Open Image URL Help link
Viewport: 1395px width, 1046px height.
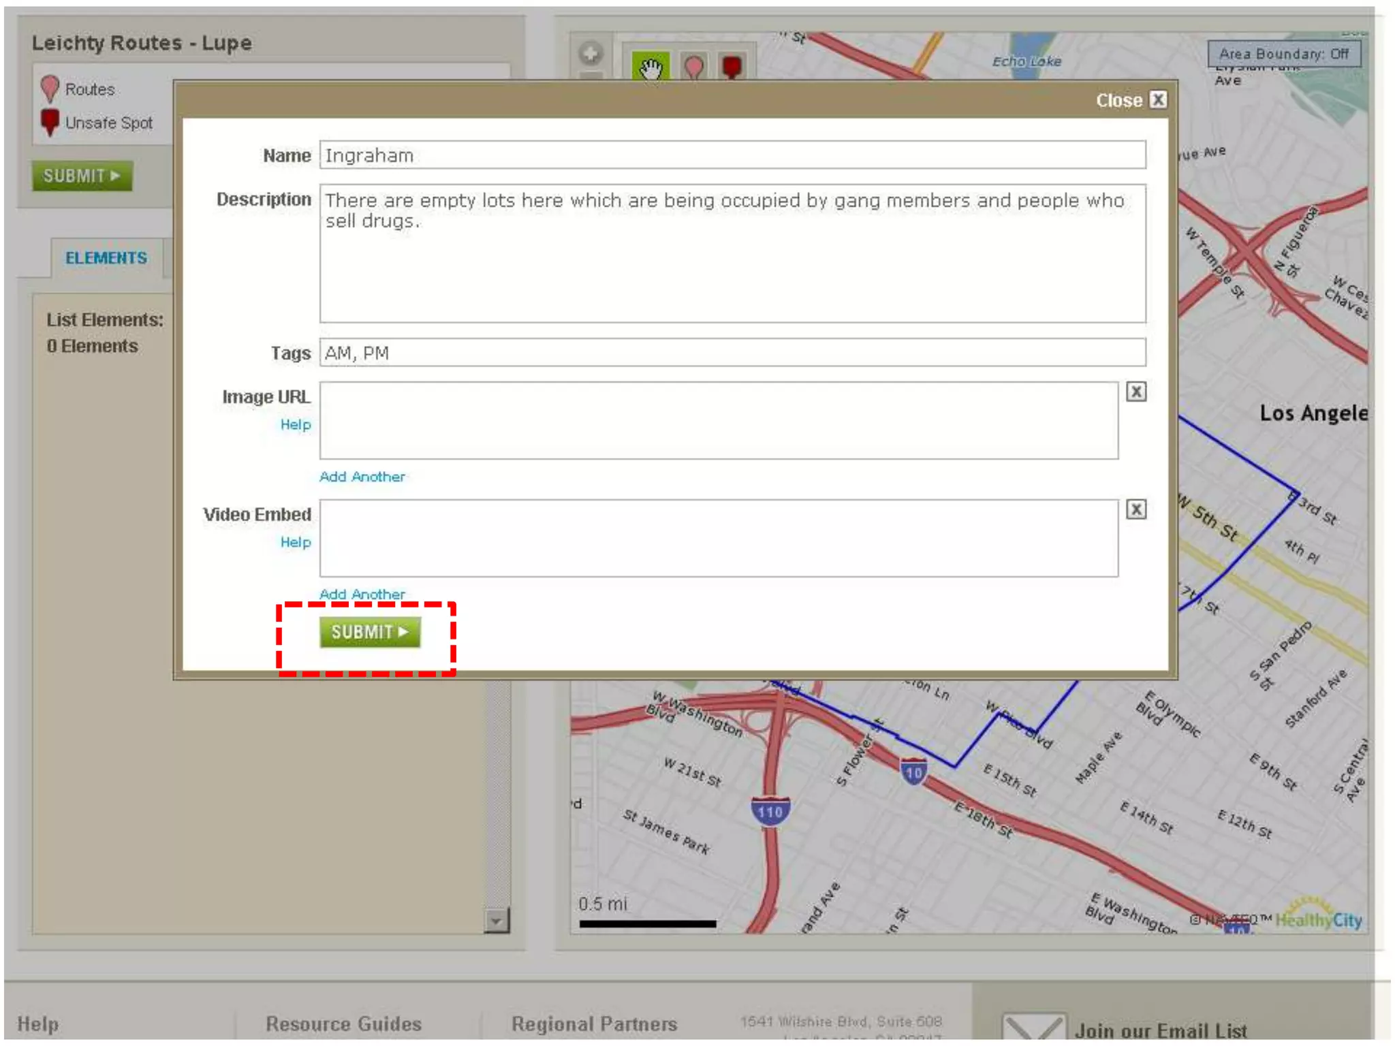click(x=295, y=425)
